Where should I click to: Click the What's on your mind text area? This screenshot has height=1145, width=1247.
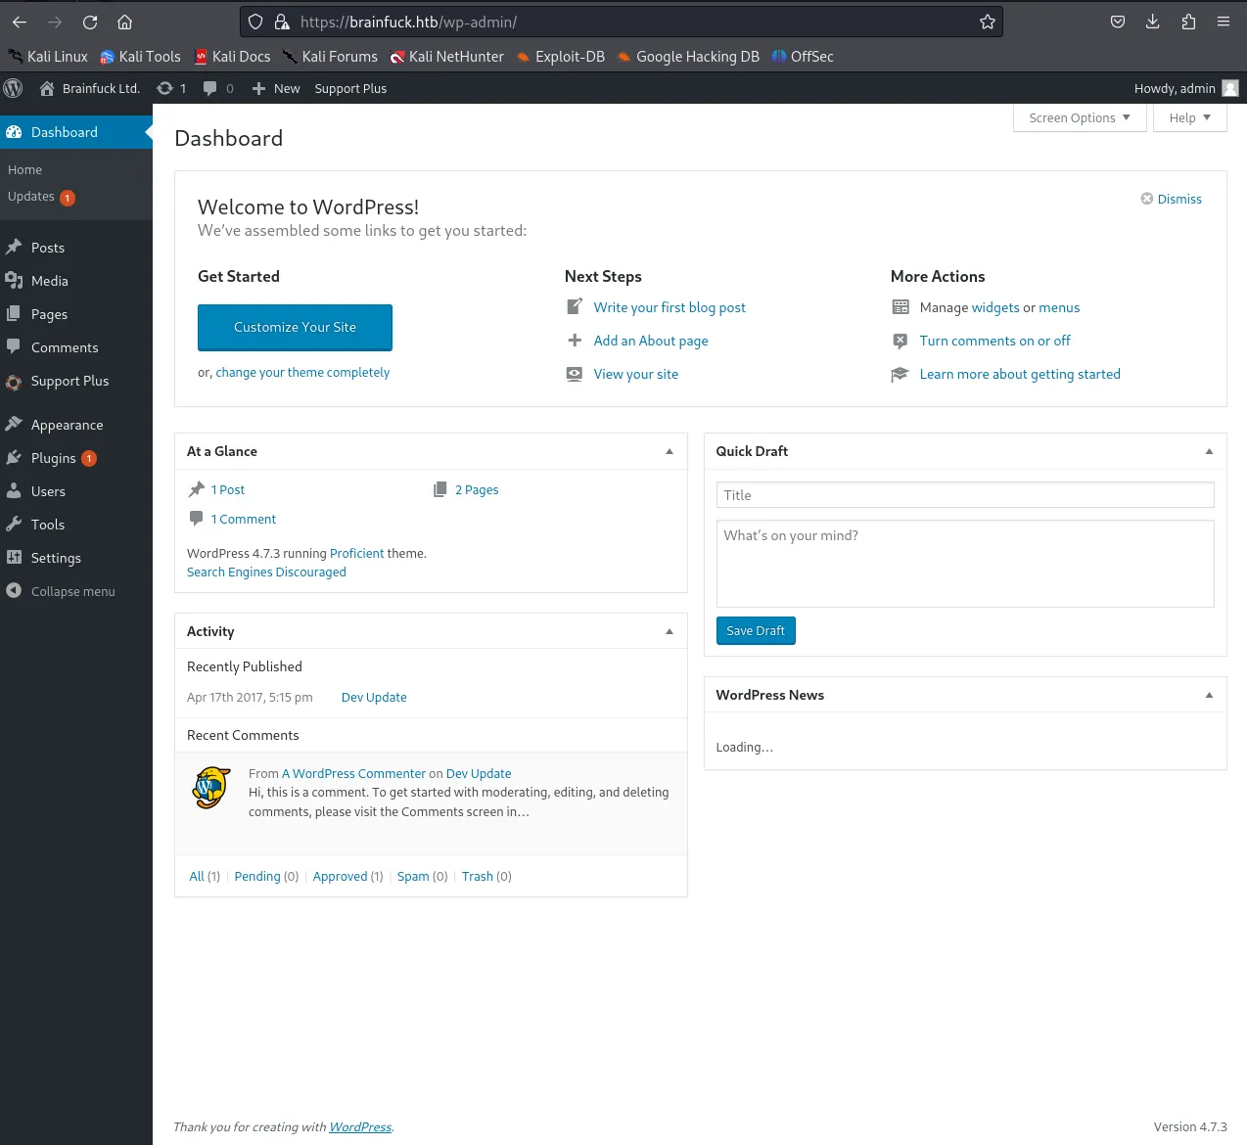965,564
